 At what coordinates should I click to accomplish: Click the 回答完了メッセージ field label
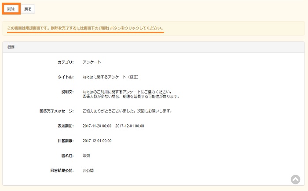[56, 111]
